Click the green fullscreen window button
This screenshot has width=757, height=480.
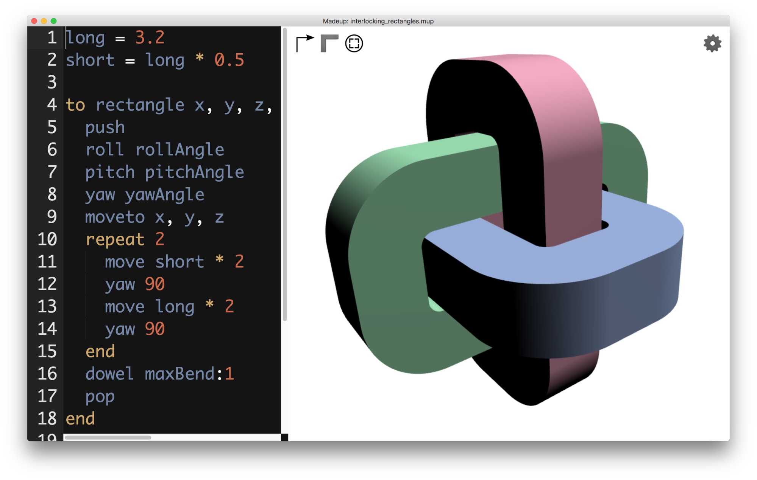54,21
